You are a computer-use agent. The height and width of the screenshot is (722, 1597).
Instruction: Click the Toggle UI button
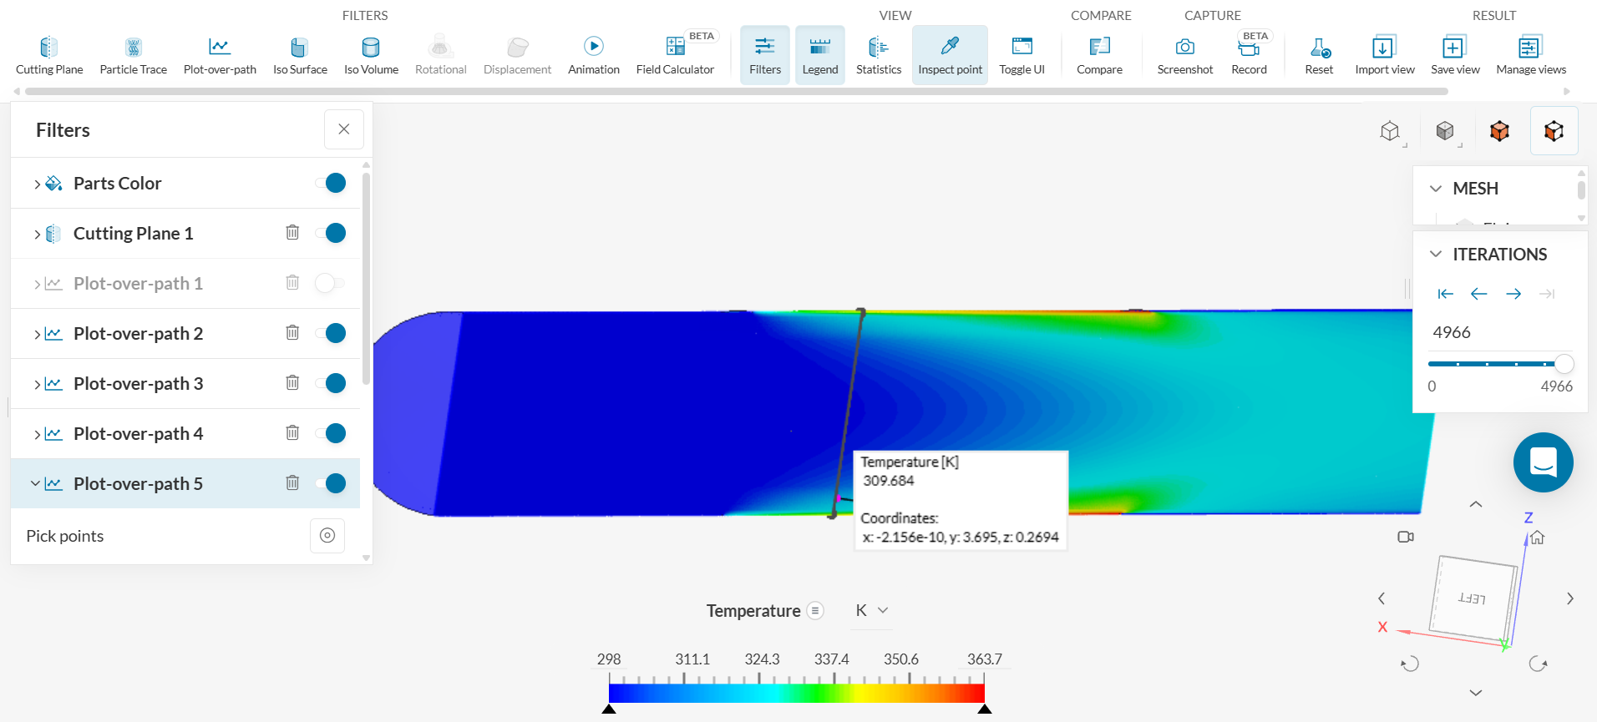1022,55
